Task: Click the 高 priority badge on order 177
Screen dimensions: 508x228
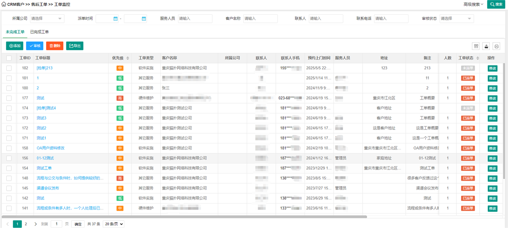Action: pyautogui.click(x=120, y=98)
